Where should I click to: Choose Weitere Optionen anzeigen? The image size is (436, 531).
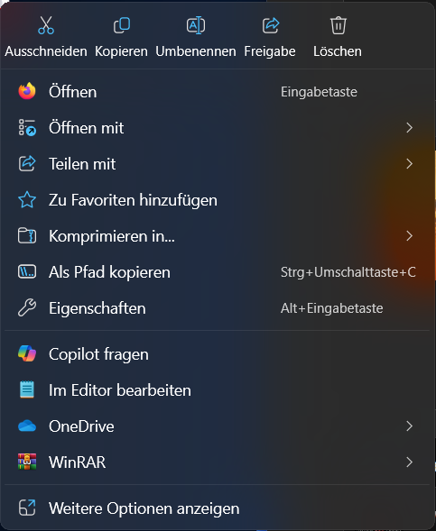[x=217, y=508]
